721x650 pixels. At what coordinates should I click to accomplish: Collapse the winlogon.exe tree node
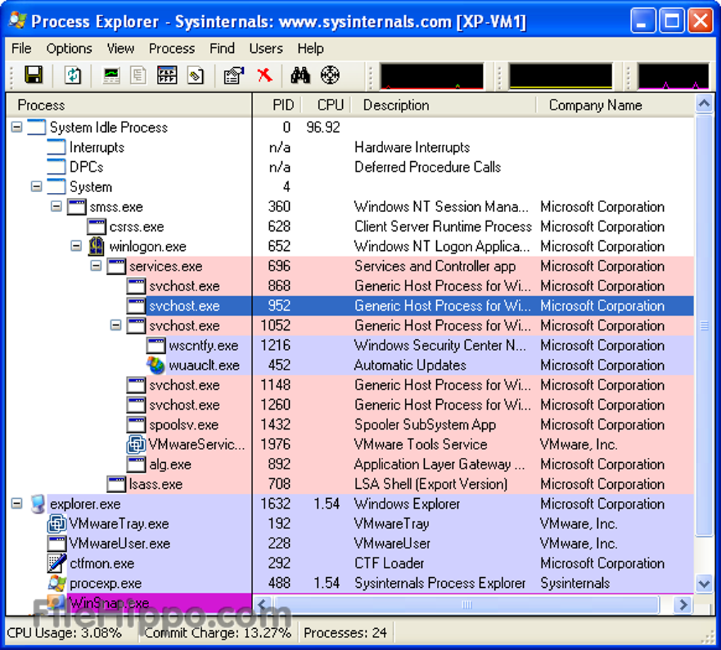point(76,247)
